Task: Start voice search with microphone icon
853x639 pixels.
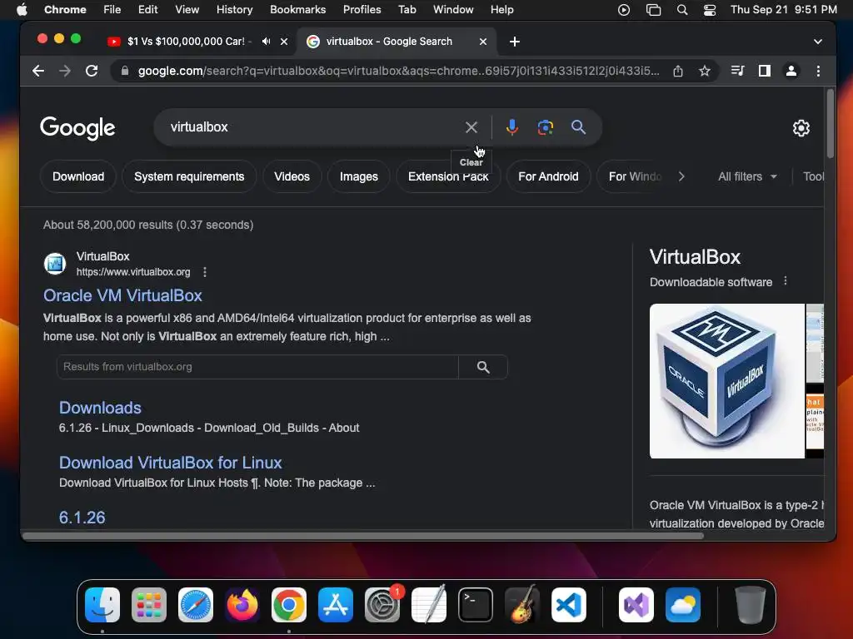Action: coord(511,127)
